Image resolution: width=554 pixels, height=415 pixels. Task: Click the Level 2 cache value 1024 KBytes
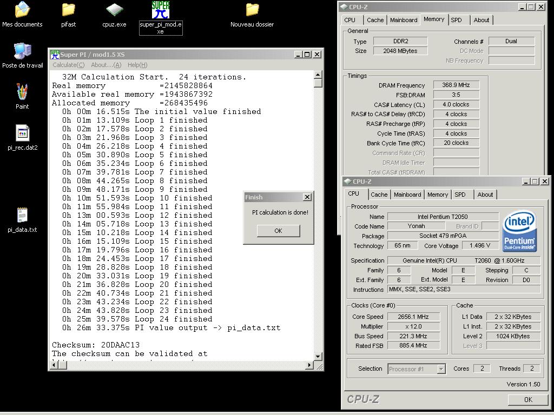coord(513,336)
